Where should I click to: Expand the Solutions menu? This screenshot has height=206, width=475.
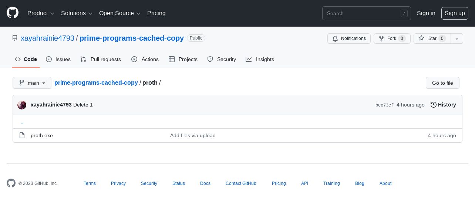coord(77,13)
